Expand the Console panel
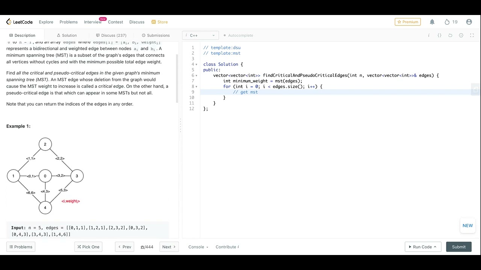 coord(198,247)
